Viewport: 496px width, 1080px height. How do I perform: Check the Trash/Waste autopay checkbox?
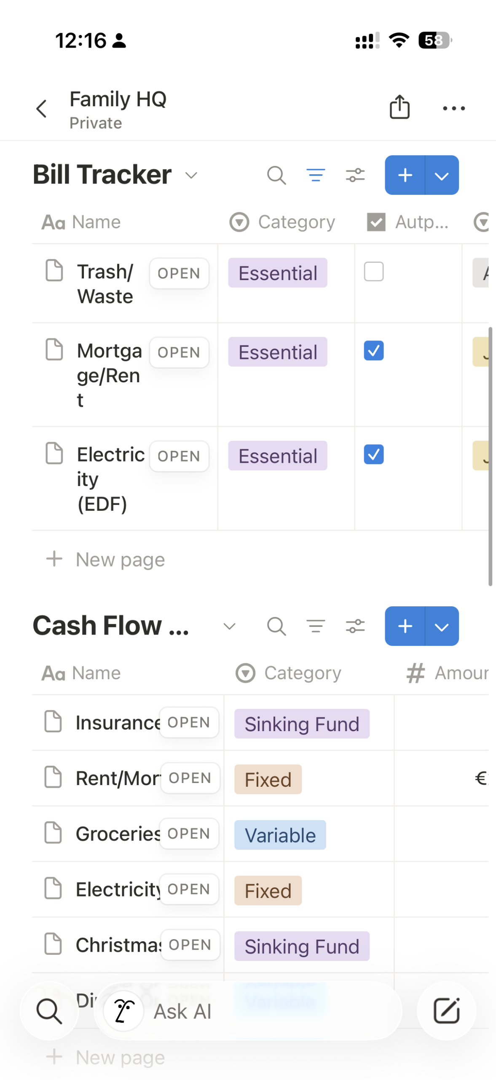point(373,272)
